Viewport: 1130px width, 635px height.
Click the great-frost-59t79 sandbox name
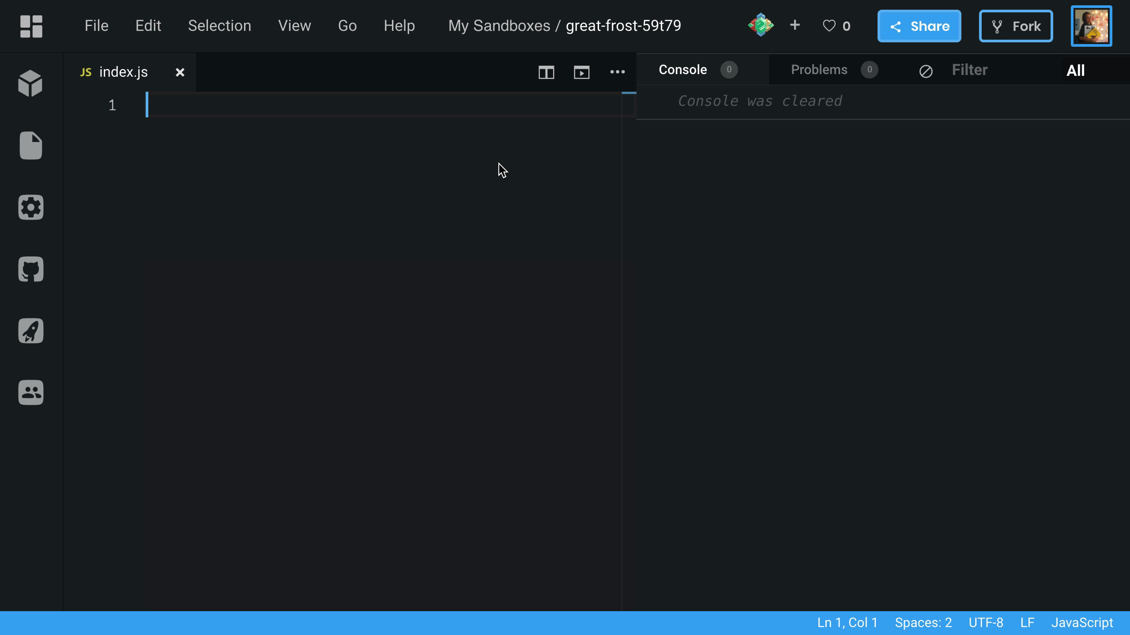(623, 26)
